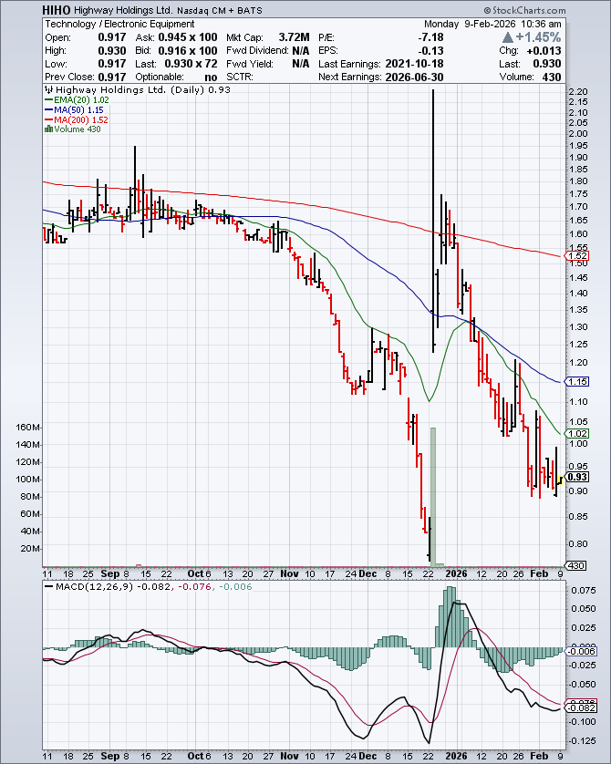Click the Open price value 0.917
611x764 pixels.
coord(112,37)
